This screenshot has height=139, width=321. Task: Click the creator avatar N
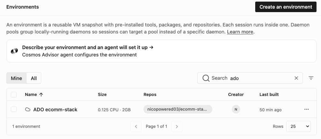point(236,109)
